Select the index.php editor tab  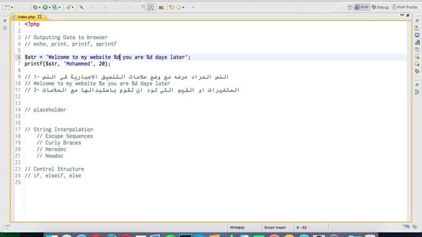(x=26, y=16)
